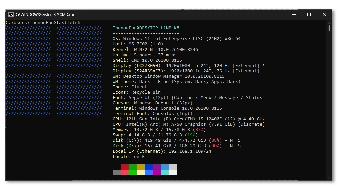Click the Shell CMD version line
Viewport: 338px width, 193px height.
(147, 60)
